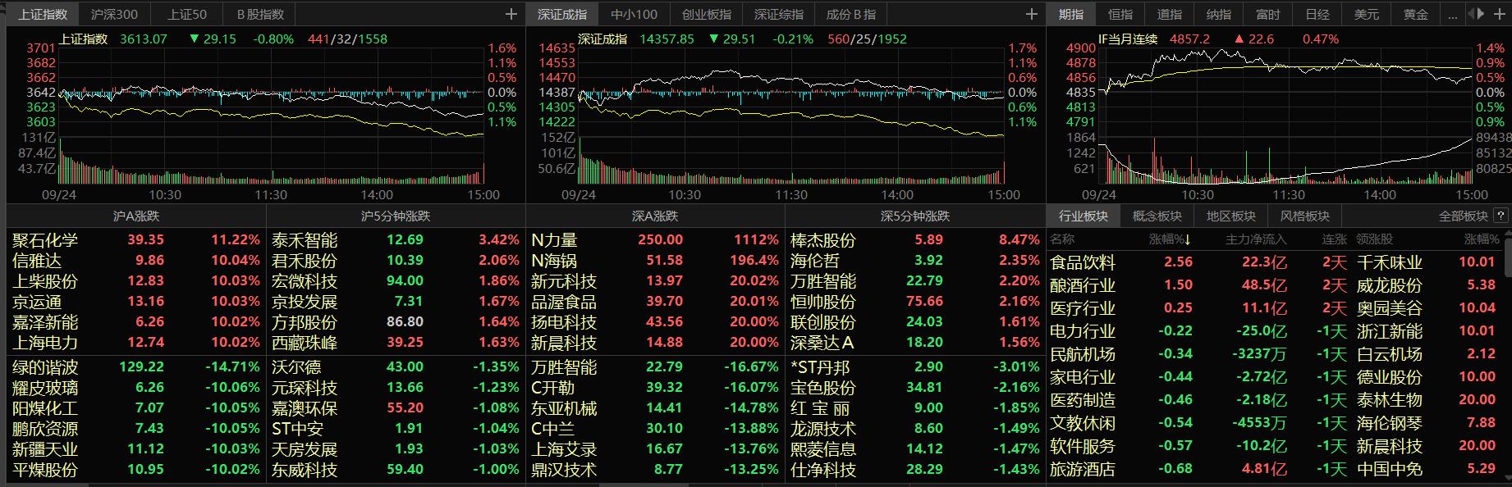
Task: Switch to 中小100 tab
Action: point(634,14)
